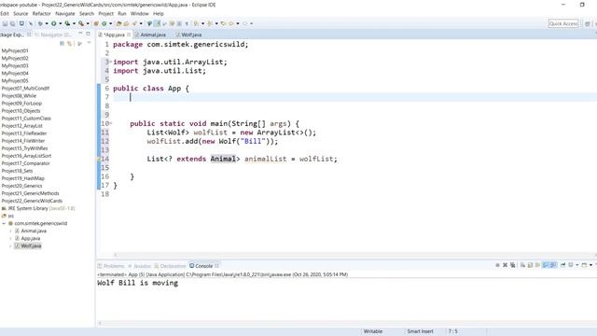Switch to the Animal.java editor tab
This screenshot has width=597, height=336.
153,35
